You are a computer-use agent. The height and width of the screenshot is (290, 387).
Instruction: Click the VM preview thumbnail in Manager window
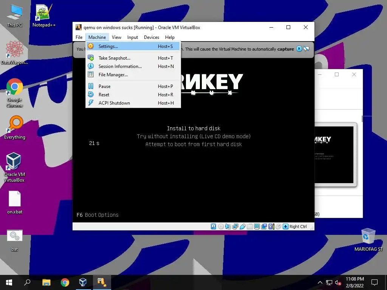pos(334,154)
